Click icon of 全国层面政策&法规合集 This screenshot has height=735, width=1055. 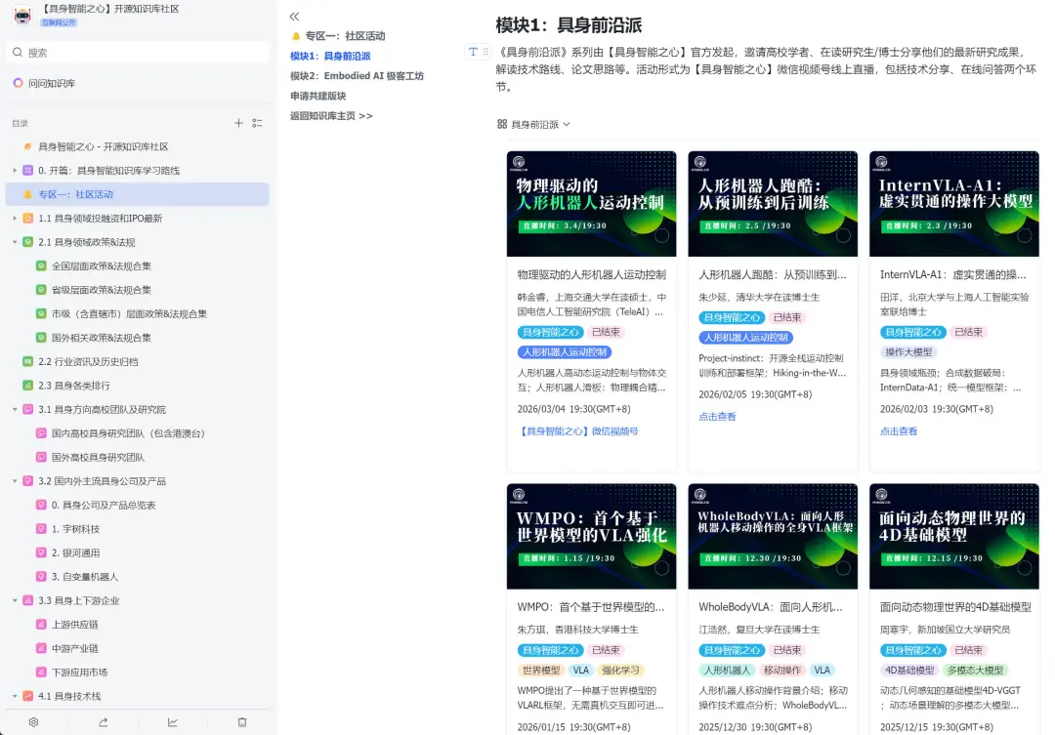point(41,265)
